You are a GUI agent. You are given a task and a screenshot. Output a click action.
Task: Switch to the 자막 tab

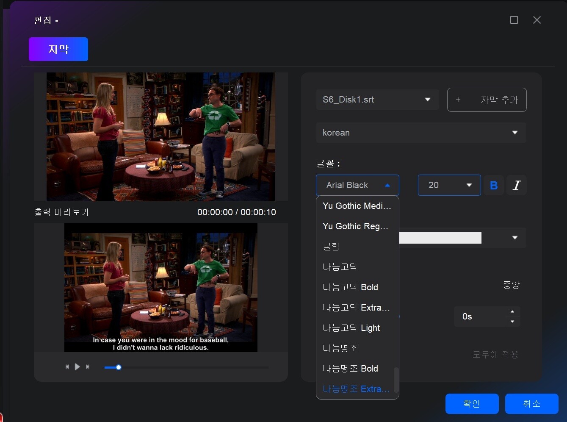click(x=58, y=49)
